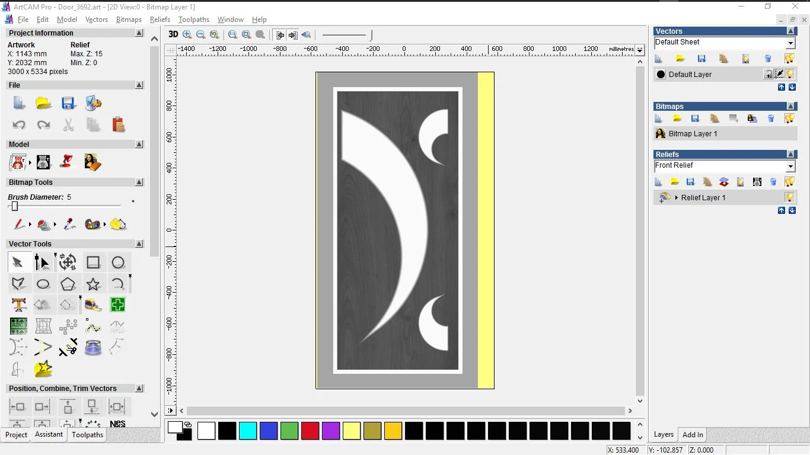Switch to the Assistant tab
This screenshot has width=810, height=455.
click(49, 434)
